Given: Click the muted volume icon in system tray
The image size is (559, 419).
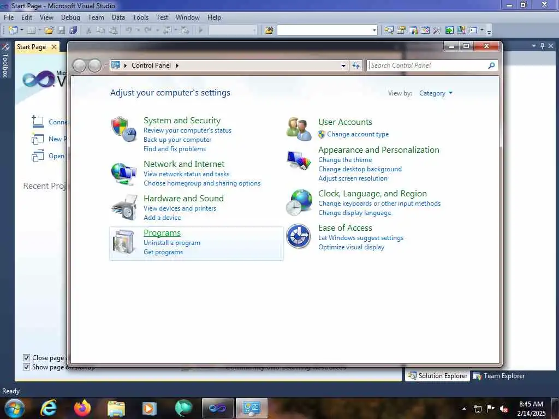Looking at the screenshot, I should (x=504, y=409).
